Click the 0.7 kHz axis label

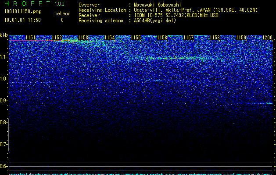pos(4,144)
